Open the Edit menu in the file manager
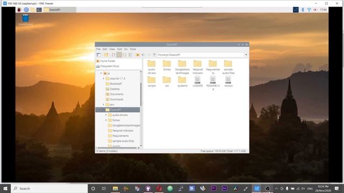The width and height of the screenshot is (344, 193). [x=105, y=49]
